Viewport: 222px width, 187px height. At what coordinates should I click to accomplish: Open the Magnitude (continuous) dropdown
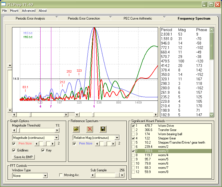pos(56,138)
